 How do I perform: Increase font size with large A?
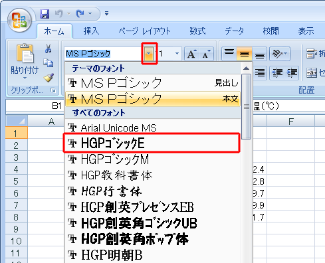pos(191,54)
